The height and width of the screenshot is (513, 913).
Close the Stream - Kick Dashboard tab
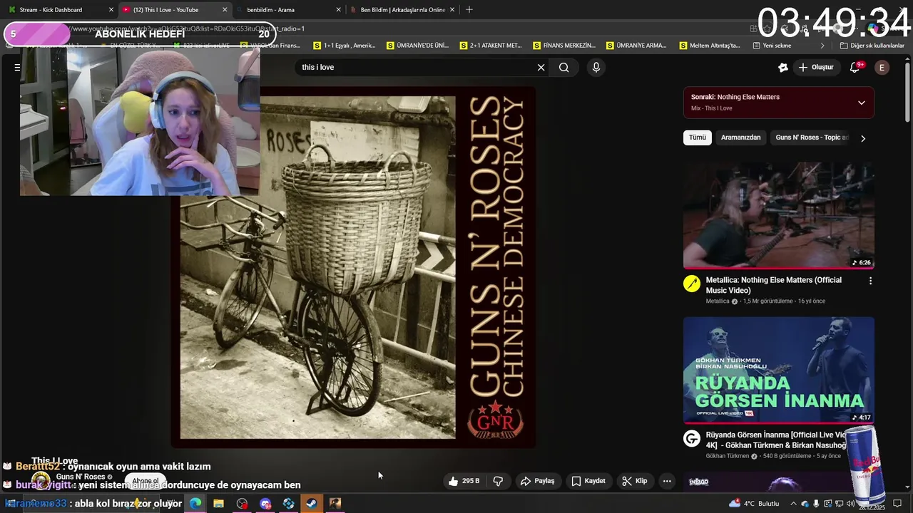tap(111, 10)
